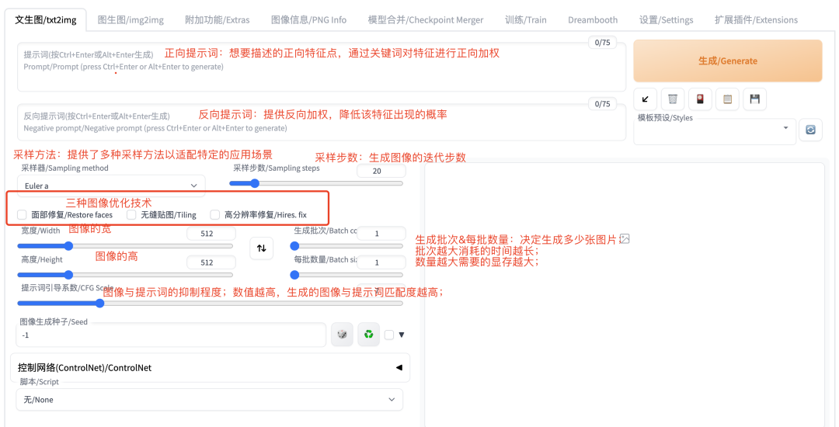Click the dice icon to randomize seed
This screenshot has width=839, height=427.
(342, 335)
